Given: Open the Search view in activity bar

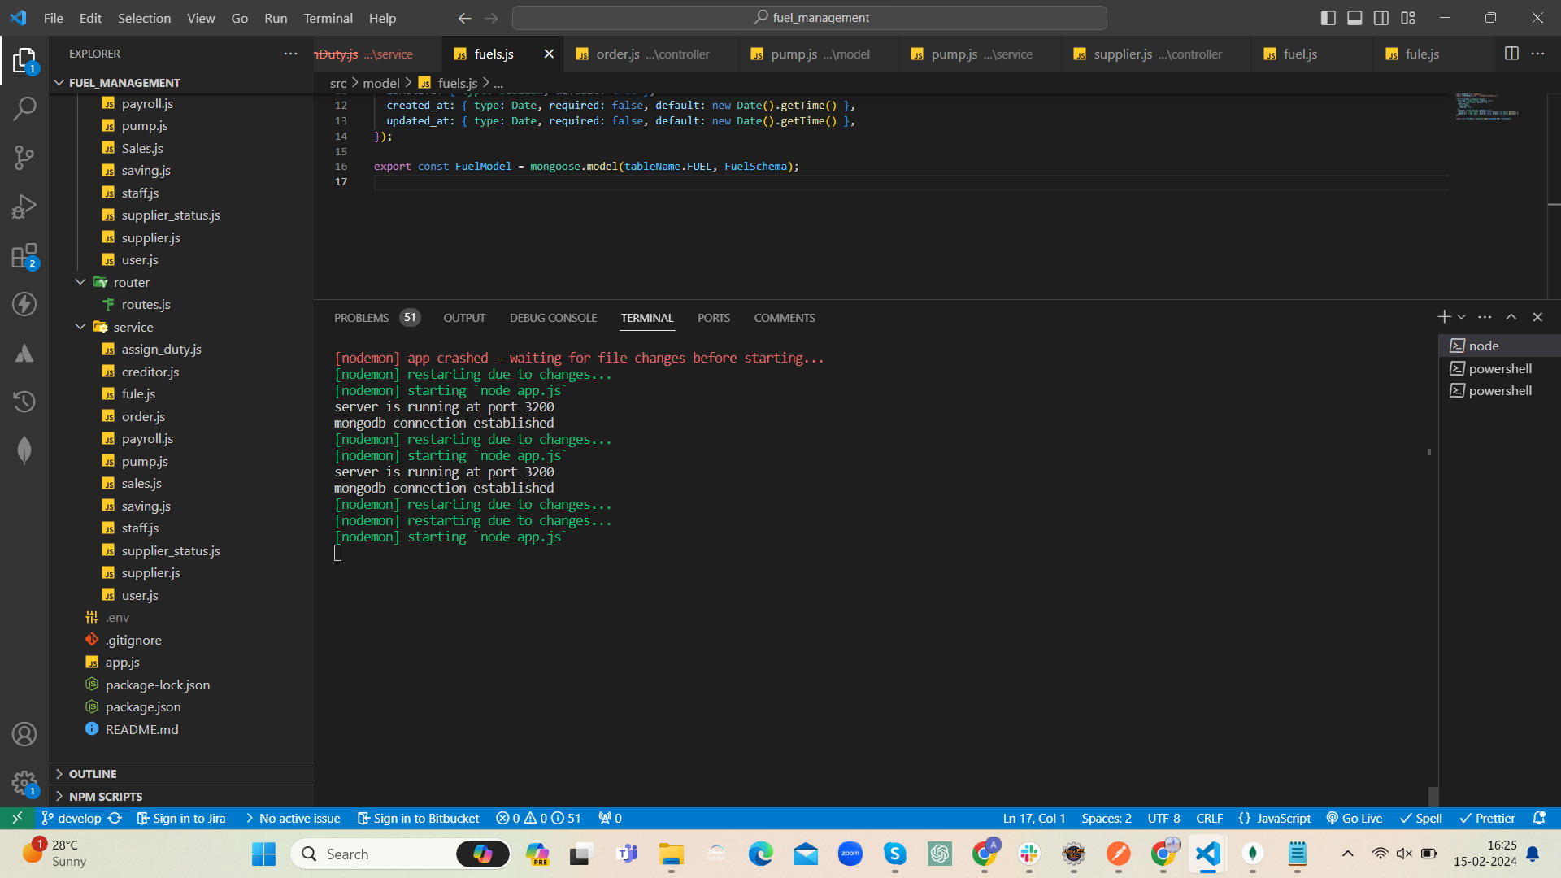Looking at the screenshot, I should point(24,108).
